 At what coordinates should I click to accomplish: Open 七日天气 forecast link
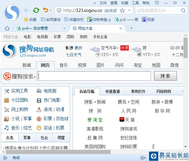(74, 55)
